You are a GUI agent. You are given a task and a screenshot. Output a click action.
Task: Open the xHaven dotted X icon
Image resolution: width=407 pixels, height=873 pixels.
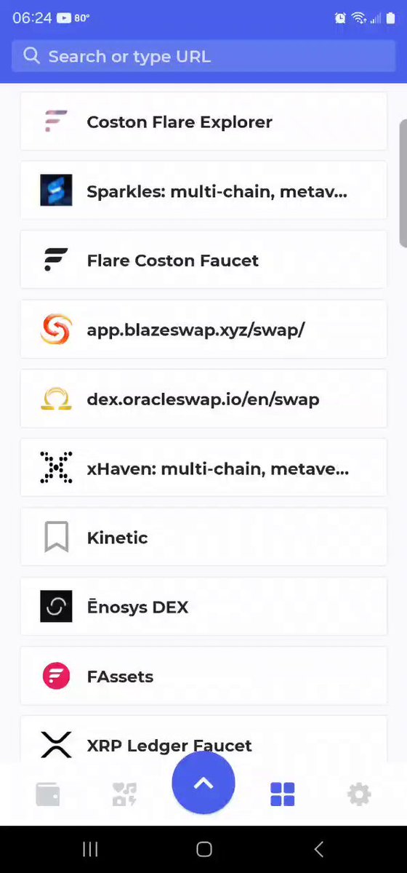tap(56, 468)
